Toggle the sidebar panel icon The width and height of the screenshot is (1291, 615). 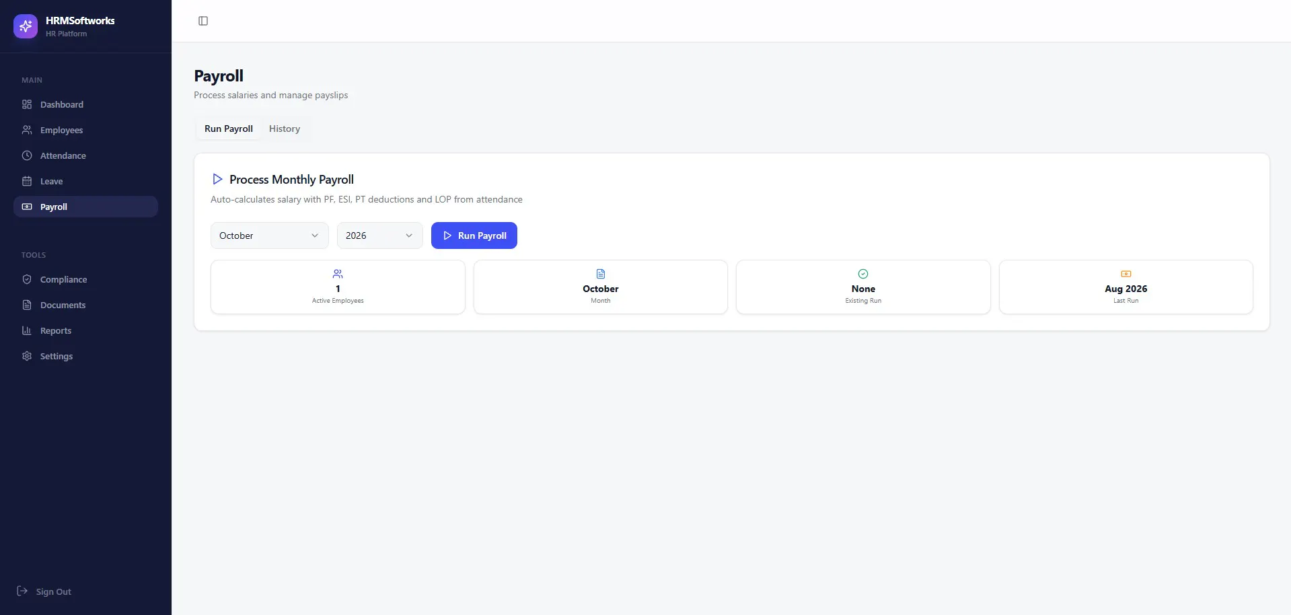[203, 21]
